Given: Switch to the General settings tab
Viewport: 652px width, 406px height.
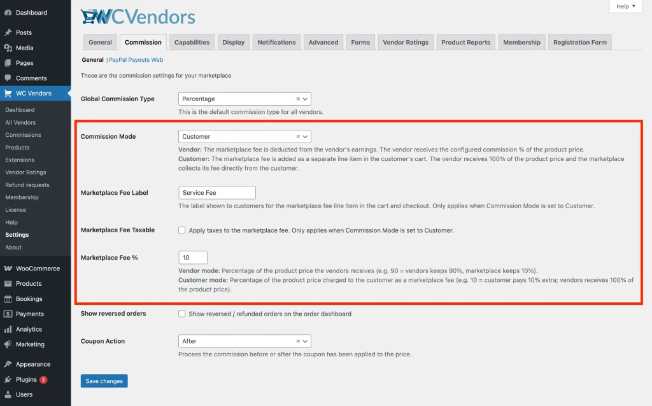Looking at the screenshot, I should pos(100,43).
